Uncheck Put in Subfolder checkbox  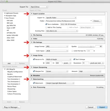tap(46, 24)
